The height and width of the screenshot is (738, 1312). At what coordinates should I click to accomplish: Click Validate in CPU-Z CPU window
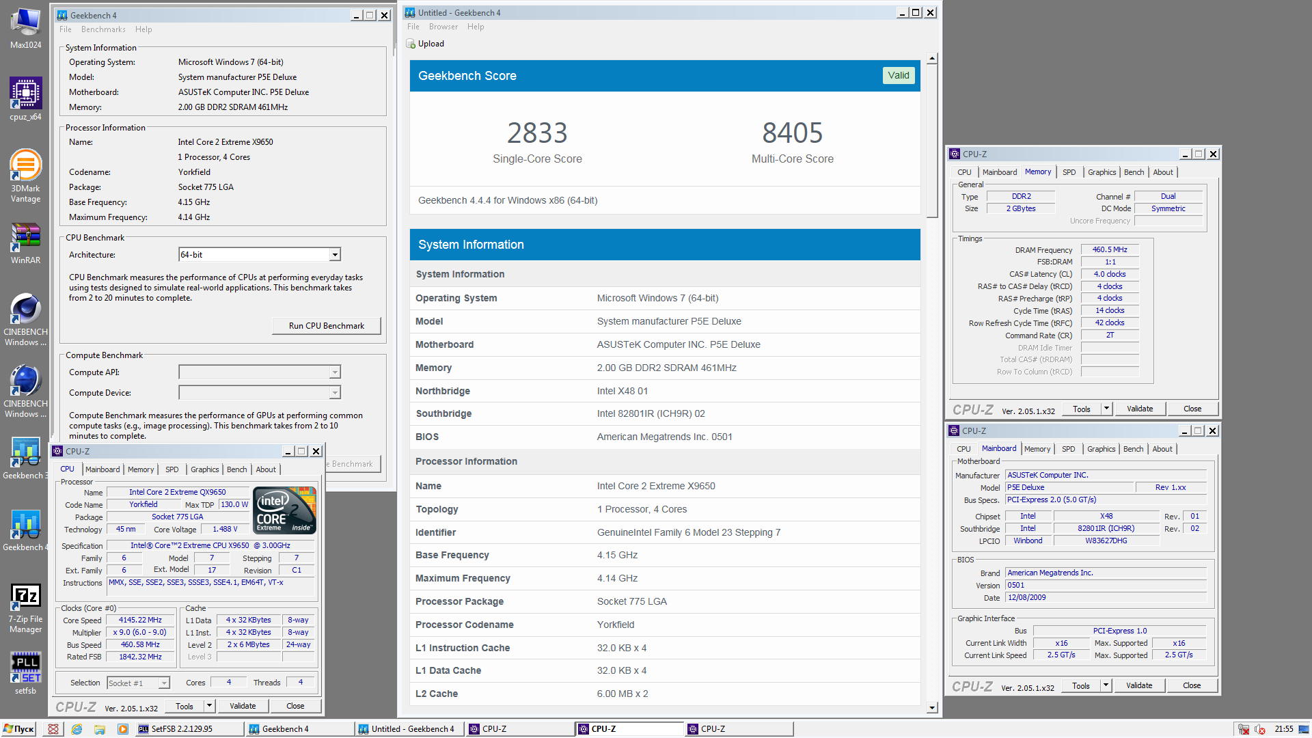pos(243,706)
